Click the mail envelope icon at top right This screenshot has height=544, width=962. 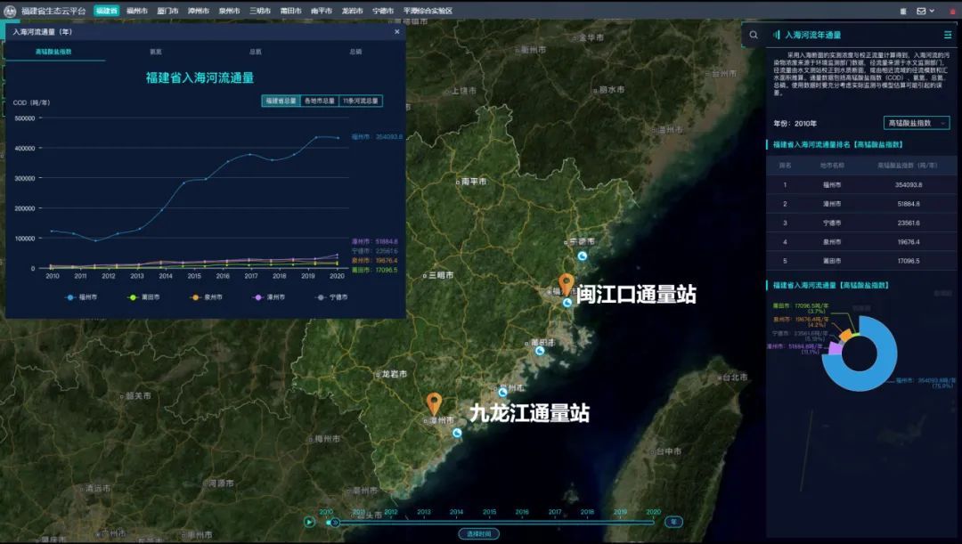[x=921, y=11]
